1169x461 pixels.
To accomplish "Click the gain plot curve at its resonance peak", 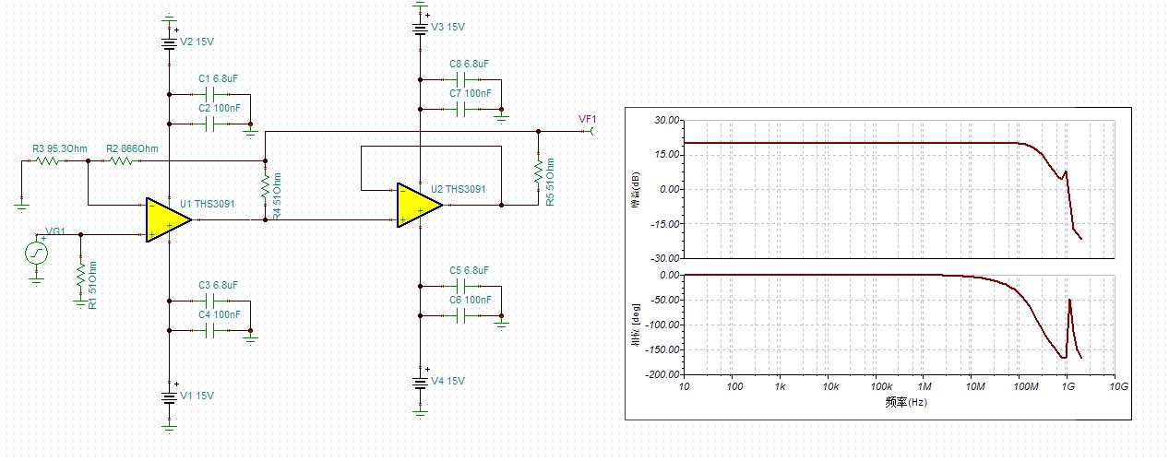I will (x=1066, y=171).
